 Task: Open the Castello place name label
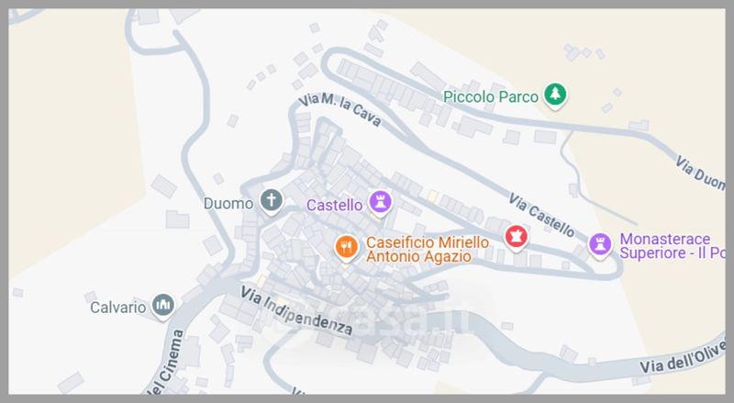(334, 206)
